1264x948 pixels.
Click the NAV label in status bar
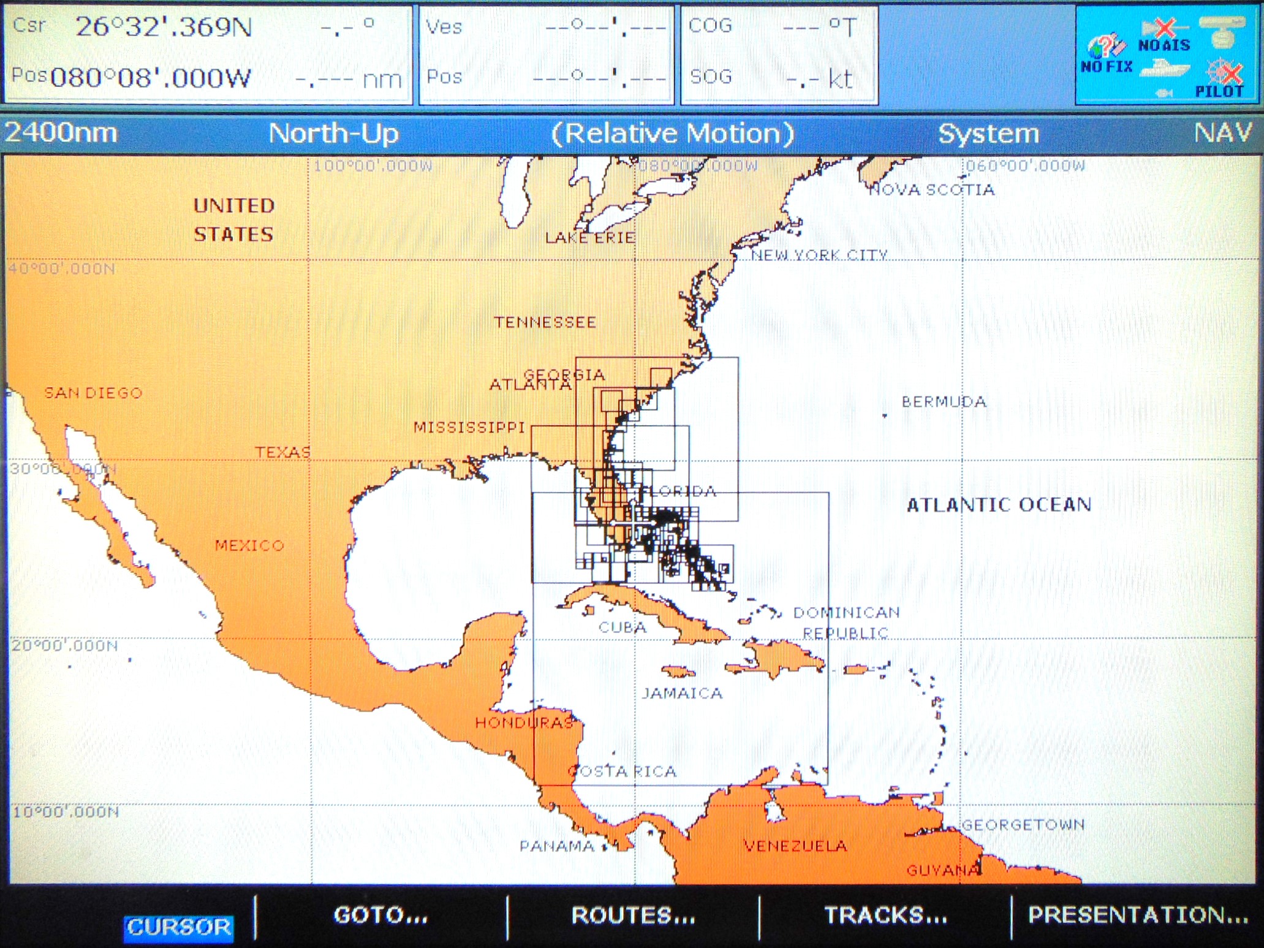(1223, 132)
